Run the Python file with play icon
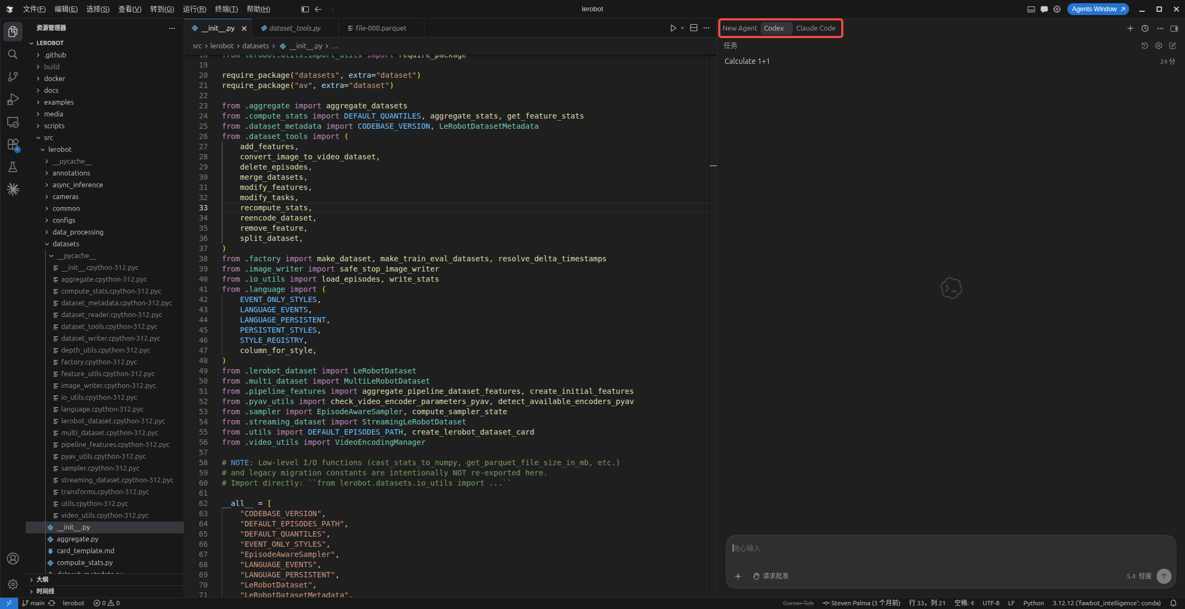Image resolution: width=1185 pixels, height=609 pixels. pos(673,28)
